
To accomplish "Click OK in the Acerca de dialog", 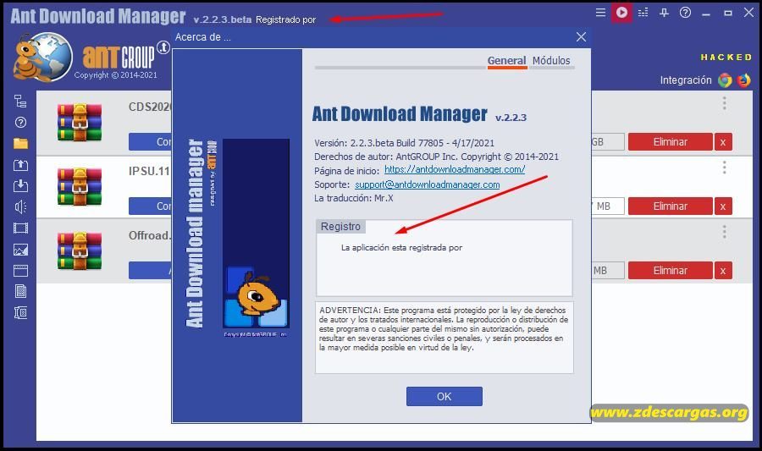I will [444, 396].
